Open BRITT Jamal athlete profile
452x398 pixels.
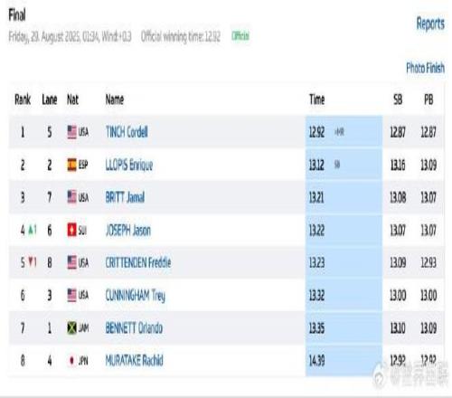click(x=125, y=197)
